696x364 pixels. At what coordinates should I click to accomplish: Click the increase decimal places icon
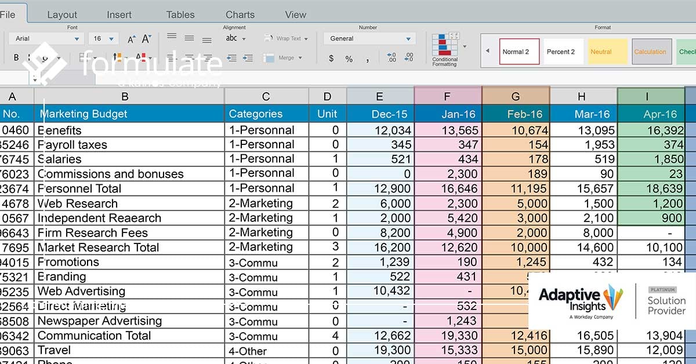pos(391,57)
